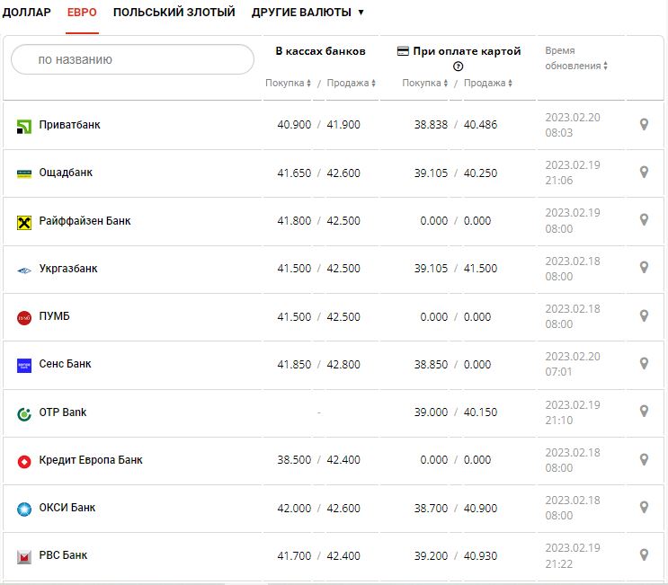
Task: Click the OTP Bank green logo
Action: [x=24, y=413]
